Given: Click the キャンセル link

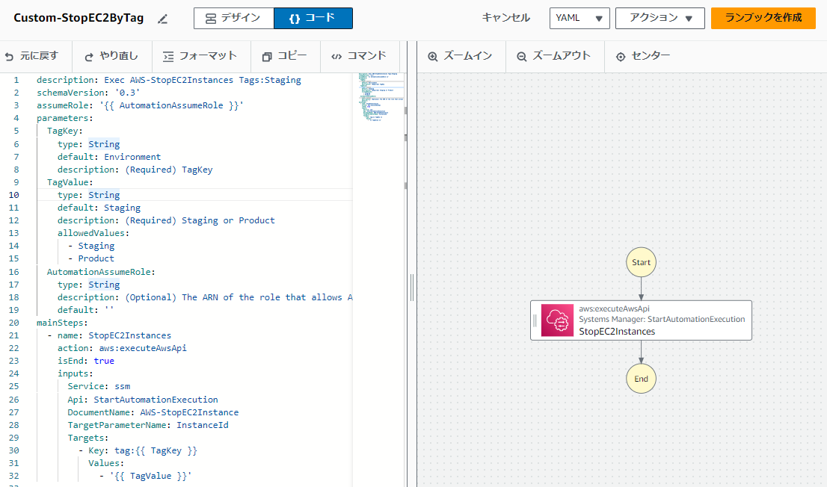Looking at the screenshot, I should pos(505,17).
